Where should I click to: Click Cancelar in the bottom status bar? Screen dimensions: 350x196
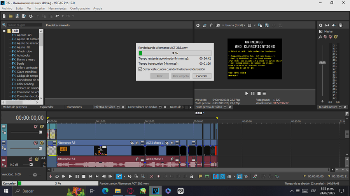9,183
